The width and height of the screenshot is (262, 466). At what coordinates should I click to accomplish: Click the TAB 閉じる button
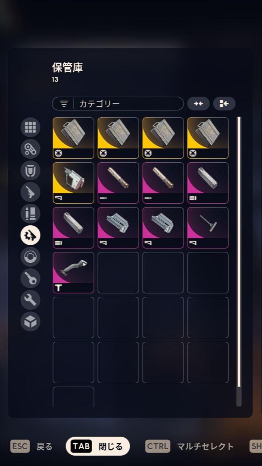point(98,446)
